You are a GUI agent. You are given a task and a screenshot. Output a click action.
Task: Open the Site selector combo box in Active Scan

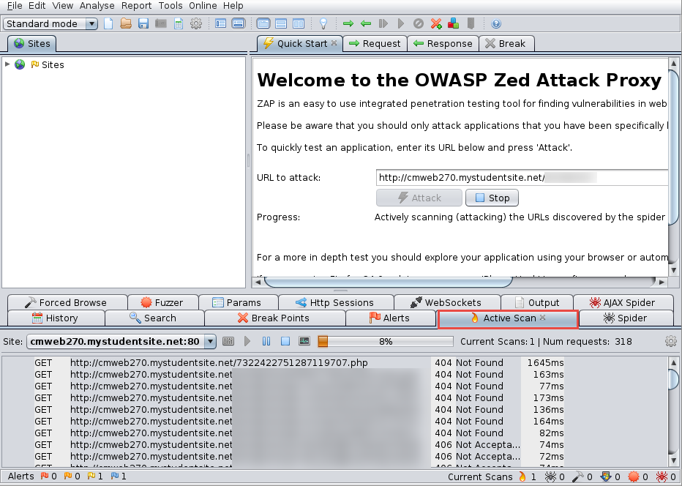point(121,342)
